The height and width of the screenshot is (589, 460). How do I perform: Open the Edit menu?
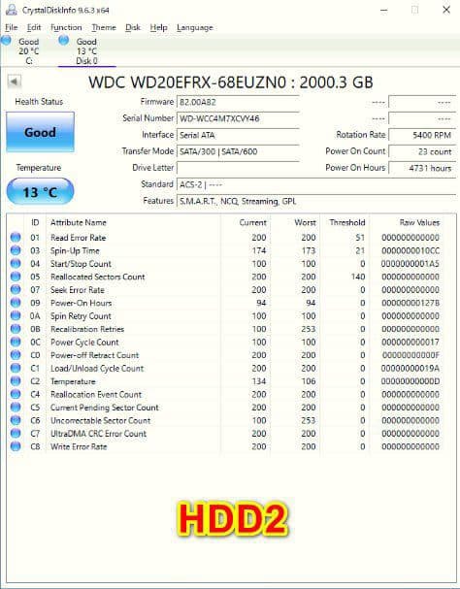click(34, 27)
